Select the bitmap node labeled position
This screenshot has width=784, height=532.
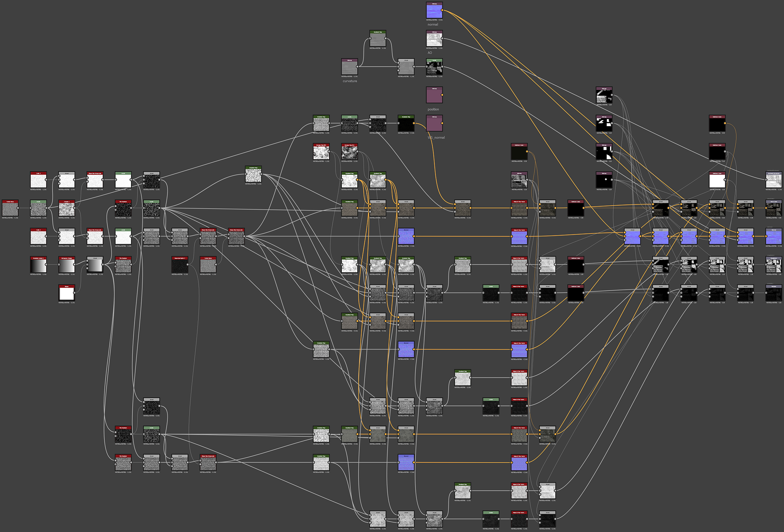click(434, 95)
